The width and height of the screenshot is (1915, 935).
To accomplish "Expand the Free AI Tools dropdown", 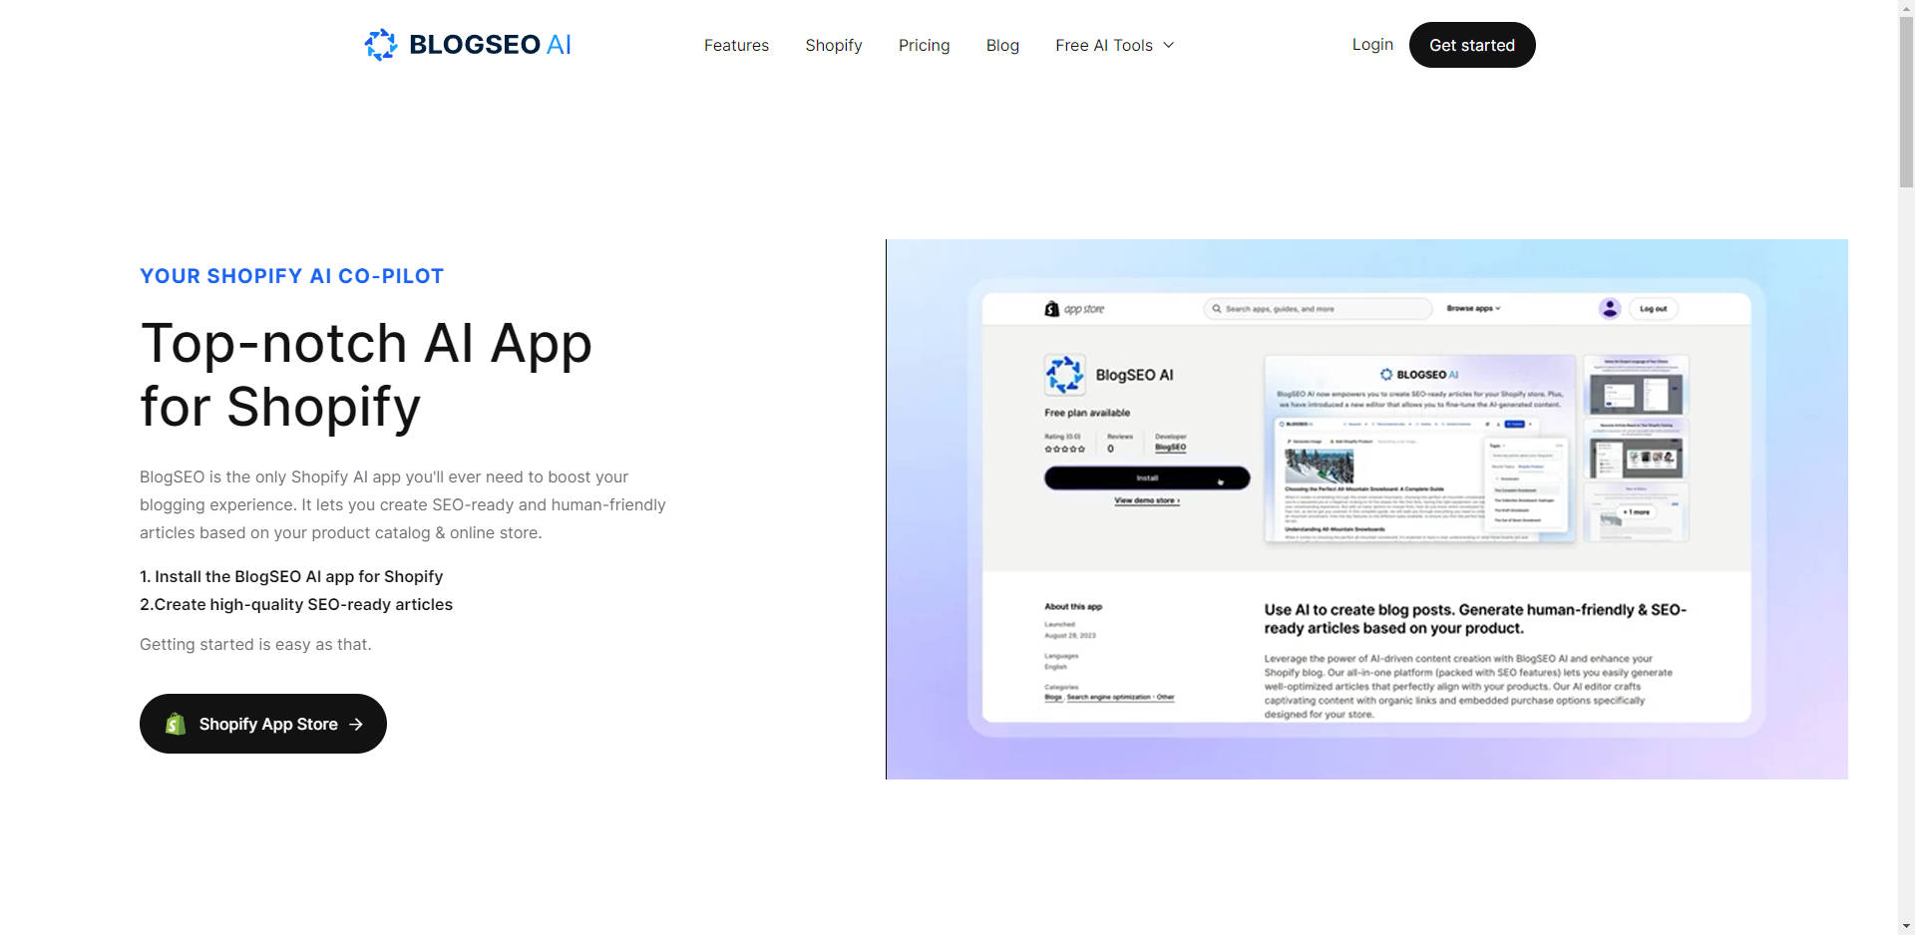I will point(1114,45).
